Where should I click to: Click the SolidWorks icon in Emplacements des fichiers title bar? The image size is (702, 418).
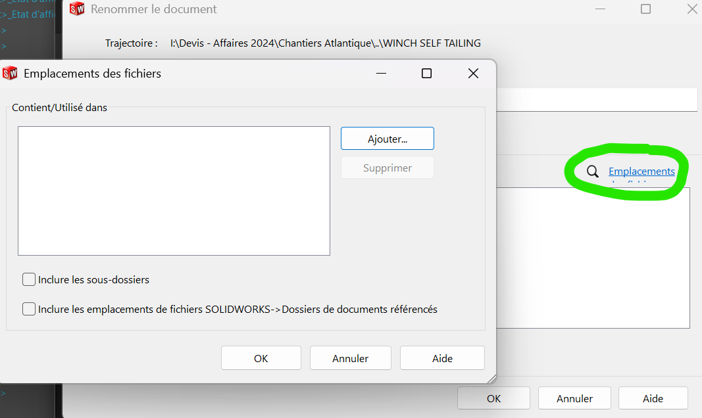point(11,74)
